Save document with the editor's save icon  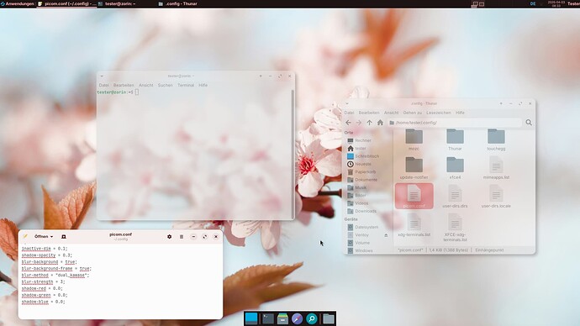[64, 237]
